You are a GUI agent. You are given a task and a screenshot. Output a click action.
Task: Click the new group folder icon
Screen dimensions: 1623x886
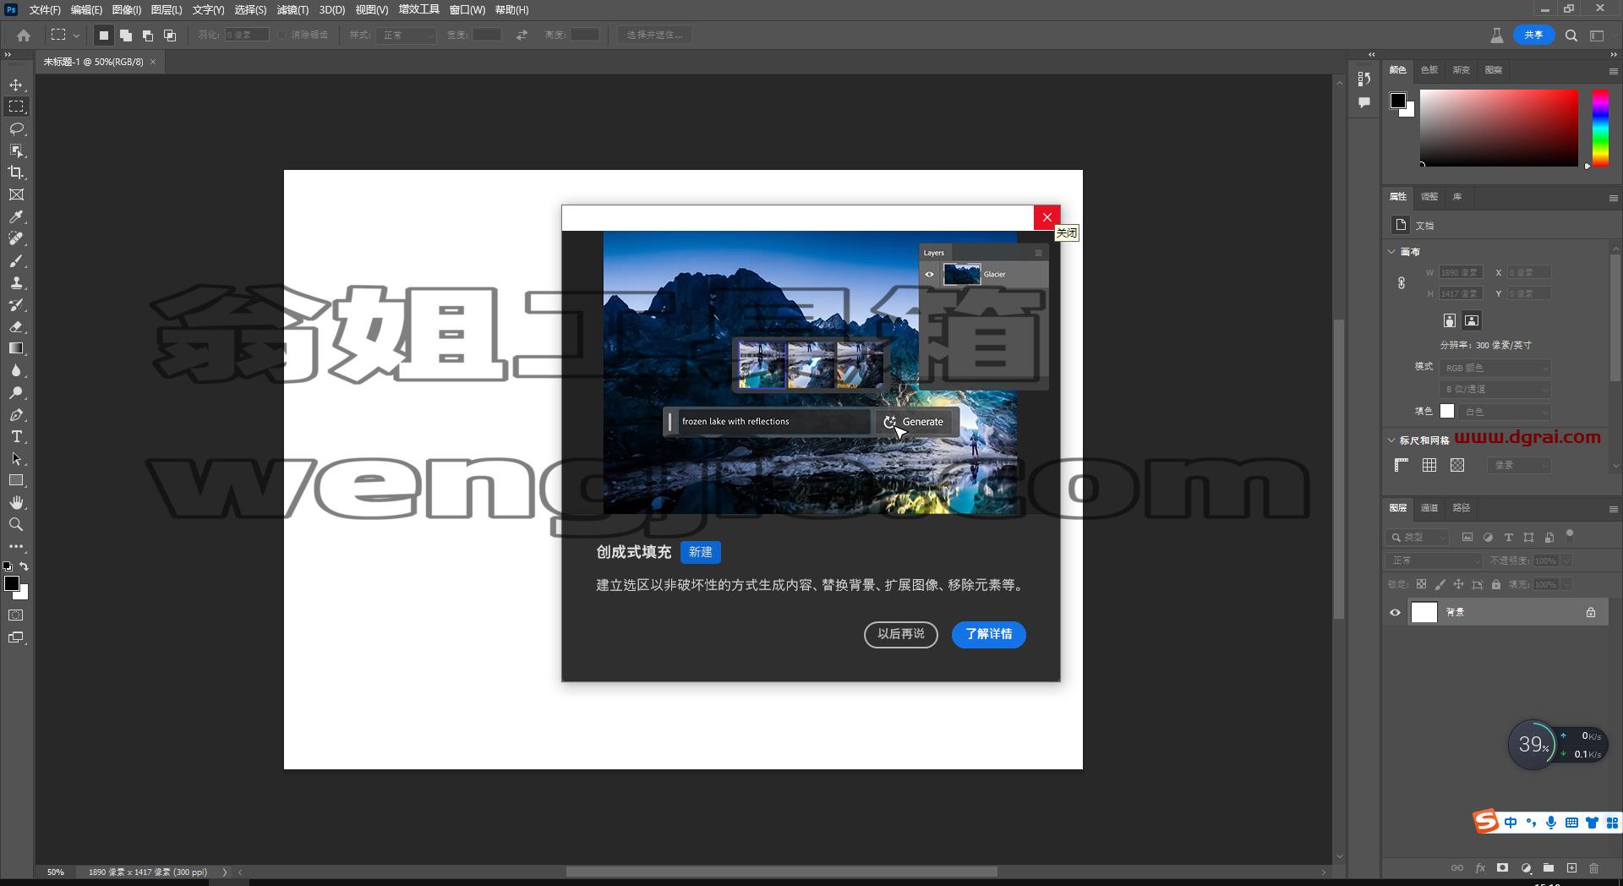pyautogui.click(x=1549, y=868)
